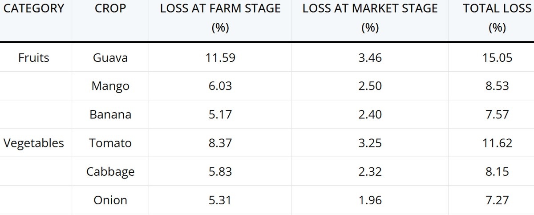Select Tomato total loss value 11.62
534x215 pixels.
[497, 143]
